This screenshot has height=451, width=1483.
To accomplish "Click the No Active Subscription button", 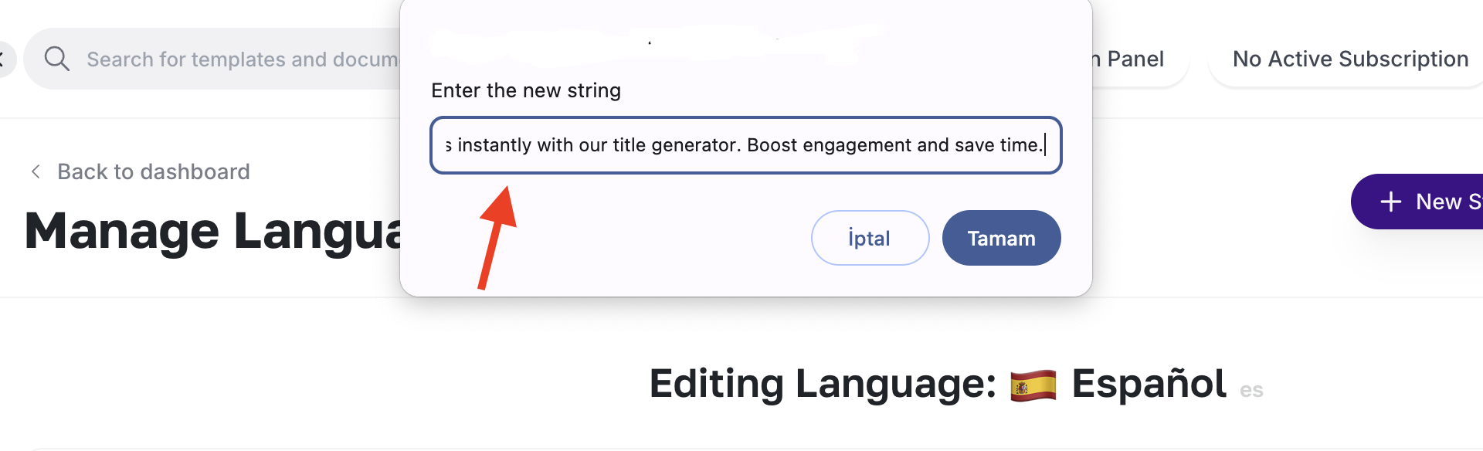I will 1349,59.
